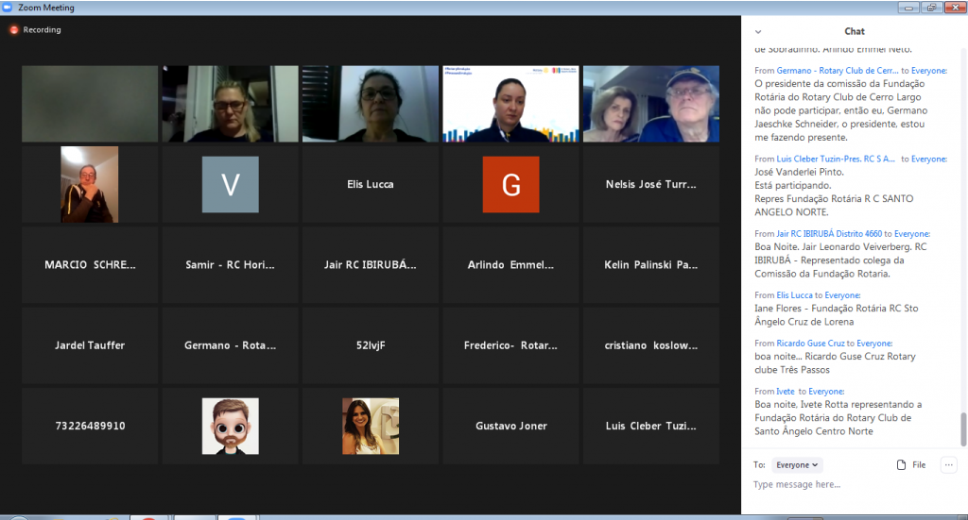The image size is (968, 520).
Task: Click the File attachment icon in chat
Action: 902,464
